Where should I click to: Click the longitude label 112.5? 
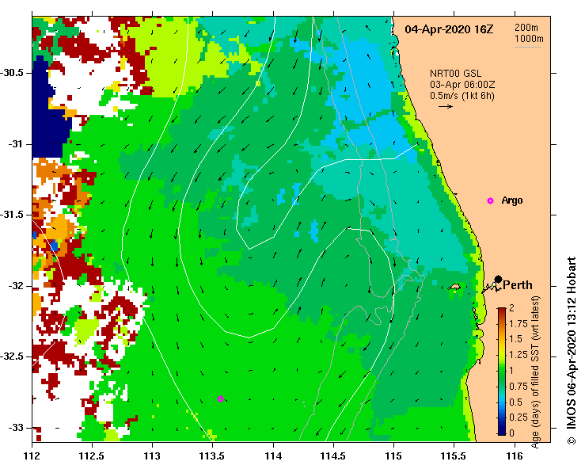(x=92, y=456)
